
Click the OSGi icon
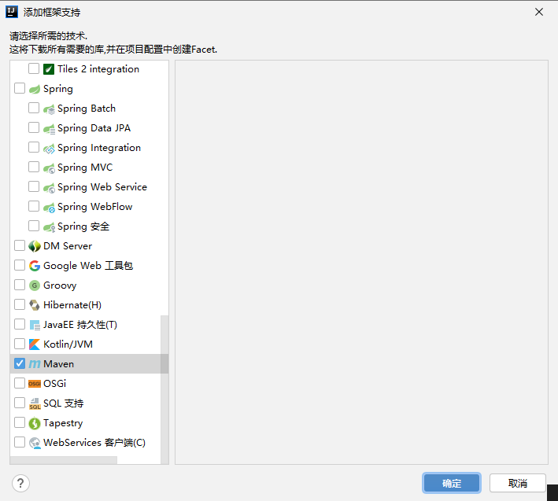pyautogui.click(x=35, y=384)
